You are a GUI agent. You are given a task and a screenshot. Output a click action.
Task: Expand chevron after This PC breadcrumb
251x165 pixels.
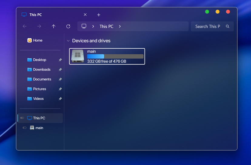pos(120,26)
